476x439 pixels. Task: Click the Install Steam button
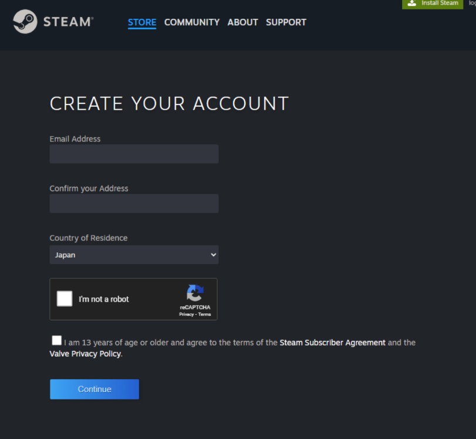[x=433, y=4]
